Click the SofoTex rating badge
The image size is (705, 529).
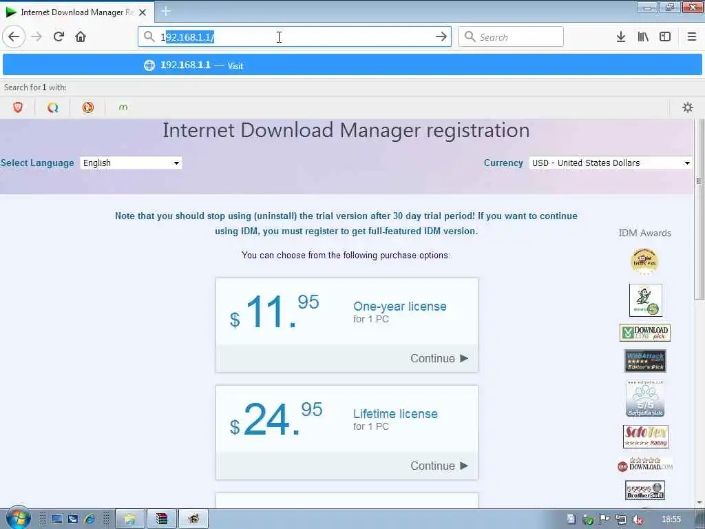[x=646, y=437]
